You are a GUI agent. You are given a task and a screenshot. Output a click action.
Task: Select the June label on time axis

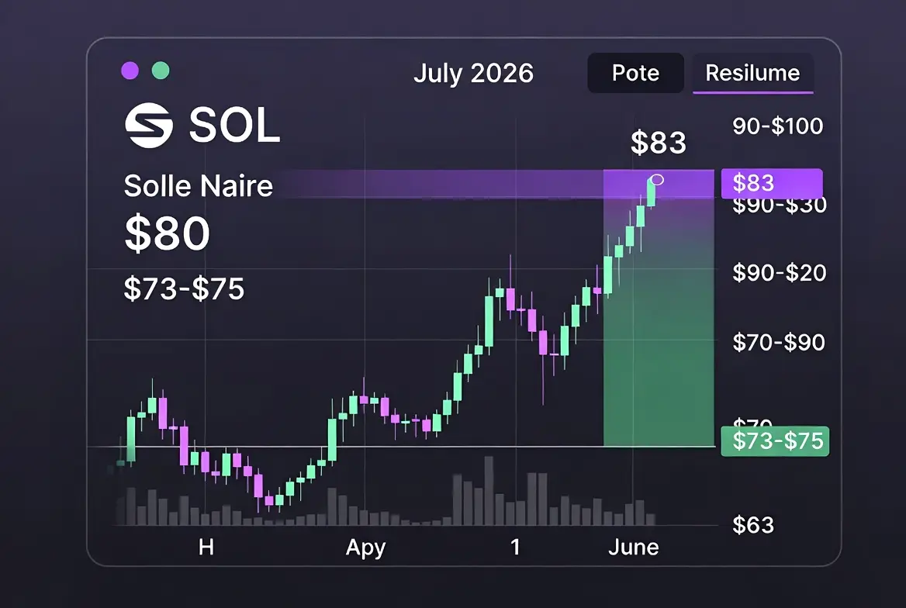633,547
